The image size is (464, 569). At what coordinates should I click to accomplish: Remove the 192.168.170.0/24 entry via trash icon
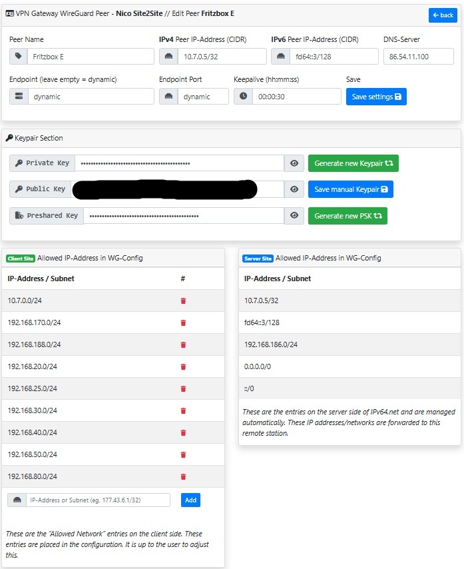click(183, 323)
